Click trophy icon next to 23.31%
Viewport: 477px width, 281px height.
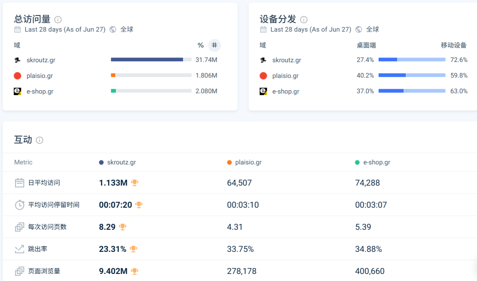pos(133,249)
